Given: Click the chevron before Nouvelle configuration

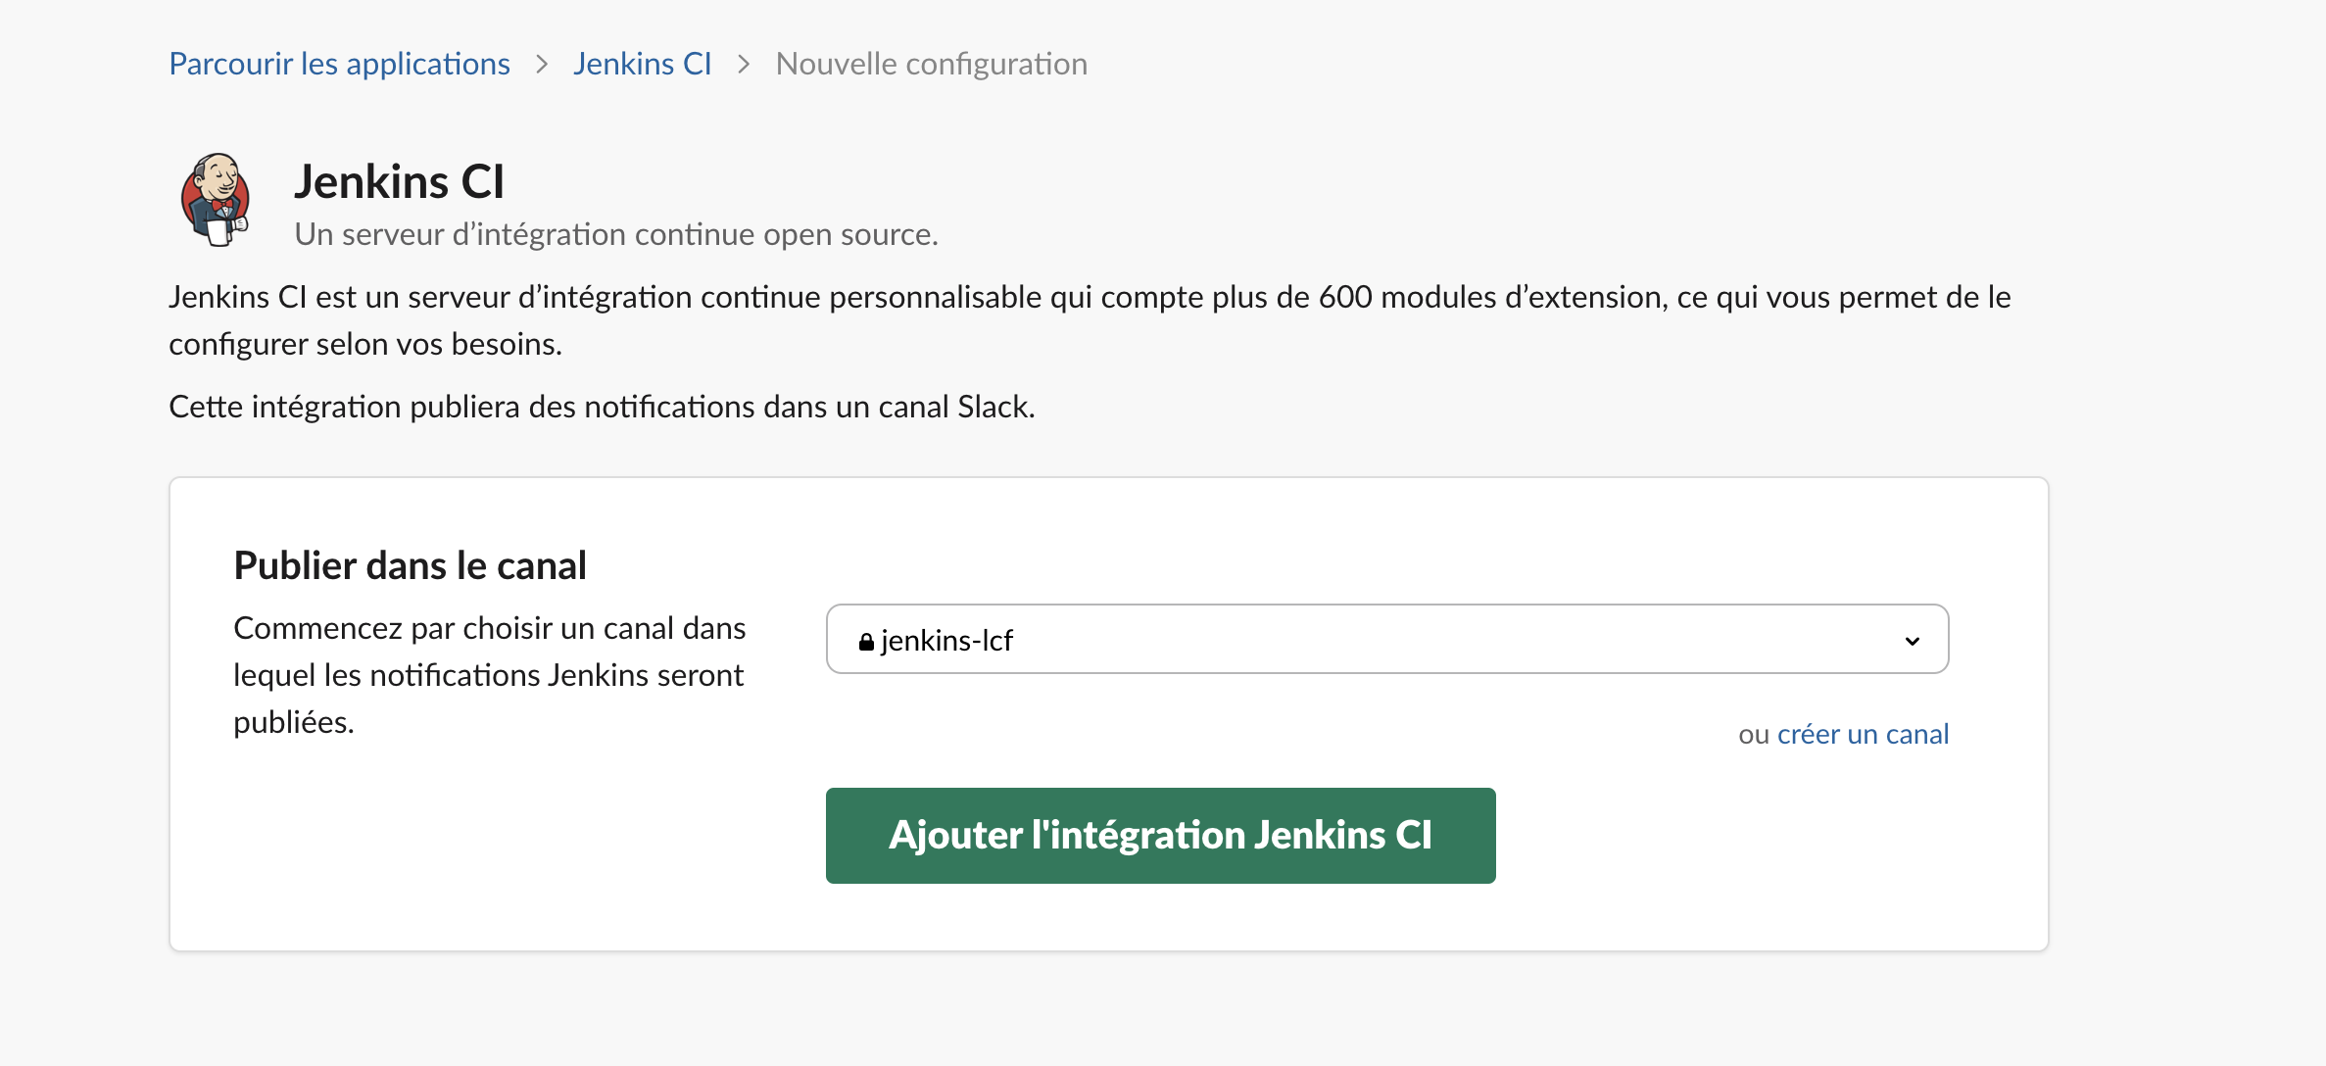Looking at the screenshot, I should click(744, 65).
